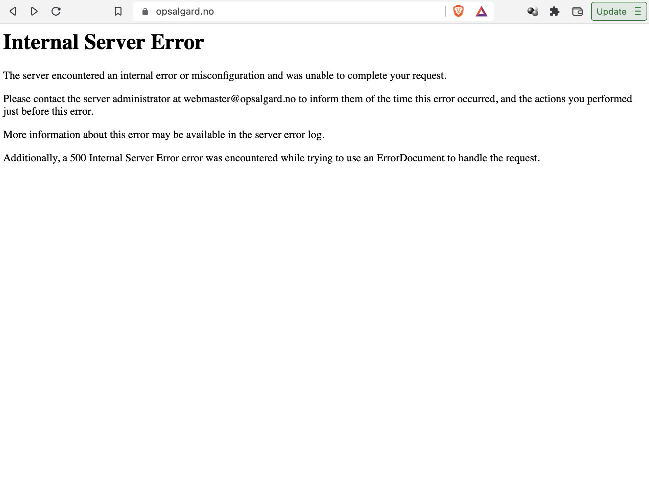This screenshot has height=479, width=649.
Task: Open site security info via the lock
Action: point(144,11)
